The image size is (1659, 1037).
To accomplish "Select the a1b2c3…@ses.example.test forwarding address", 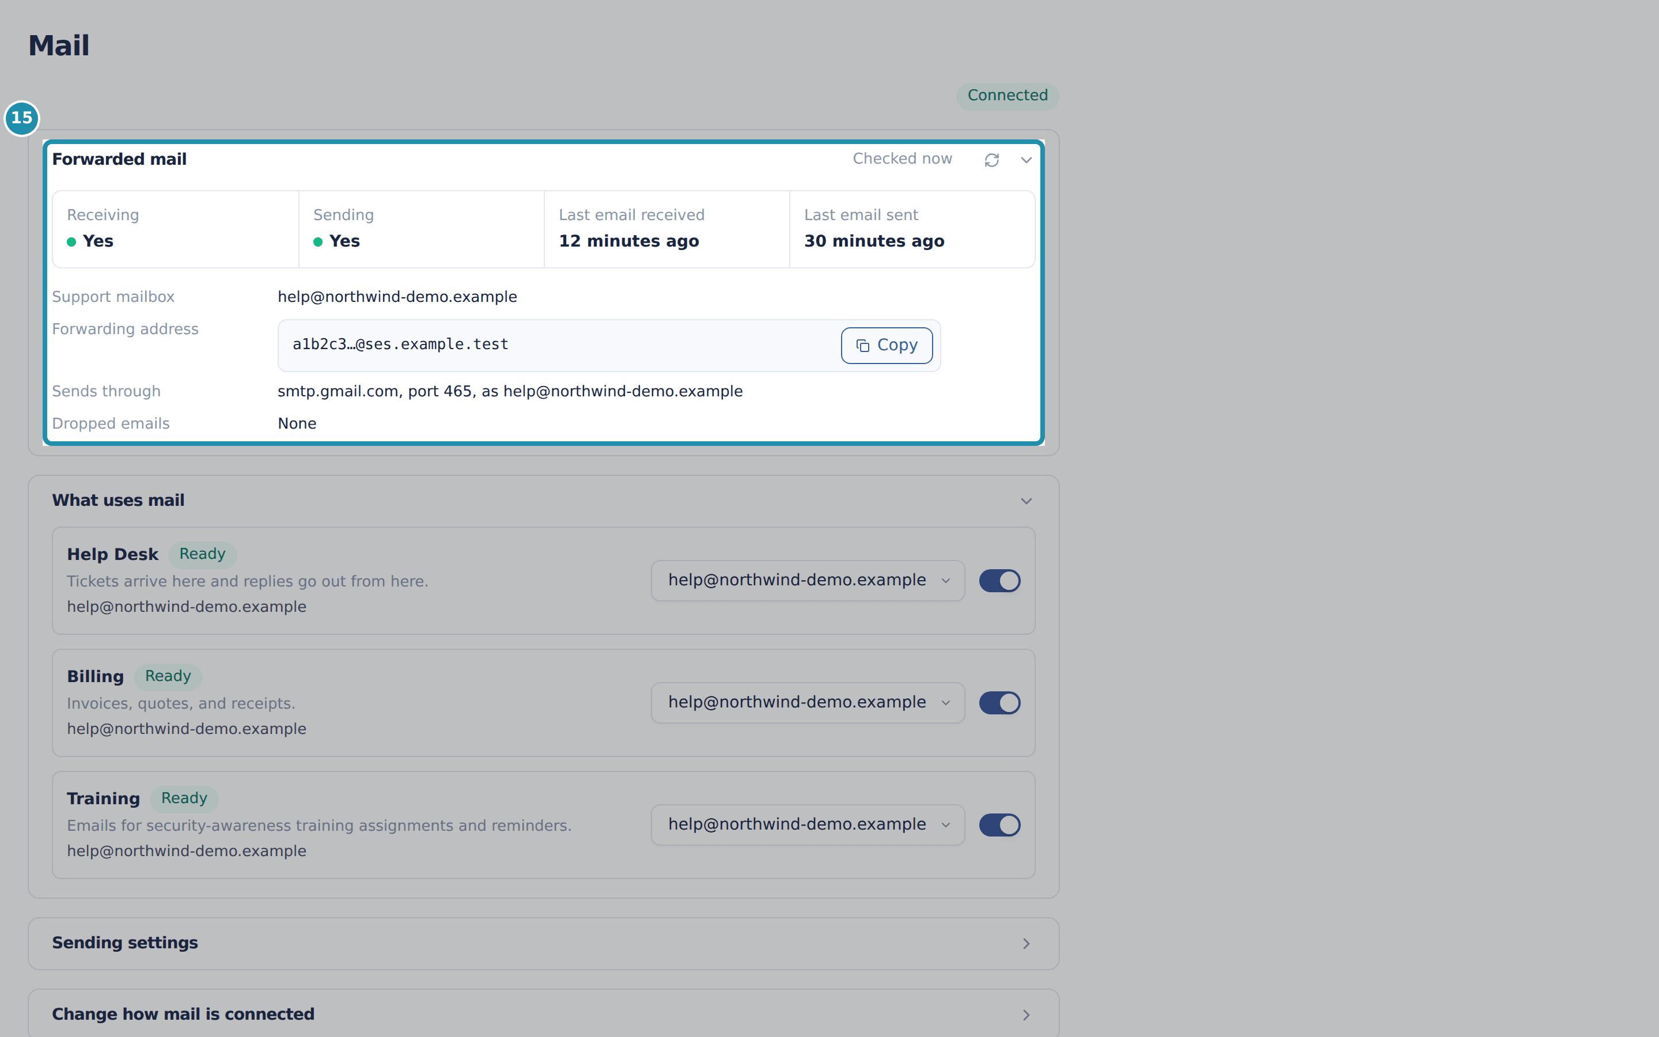I will coord(400,345).
